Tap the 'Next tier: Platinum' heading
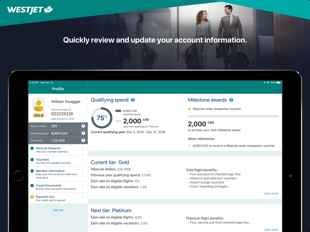Image resolution: width=310 pixels, height=232 pixels. click(111, 210)
